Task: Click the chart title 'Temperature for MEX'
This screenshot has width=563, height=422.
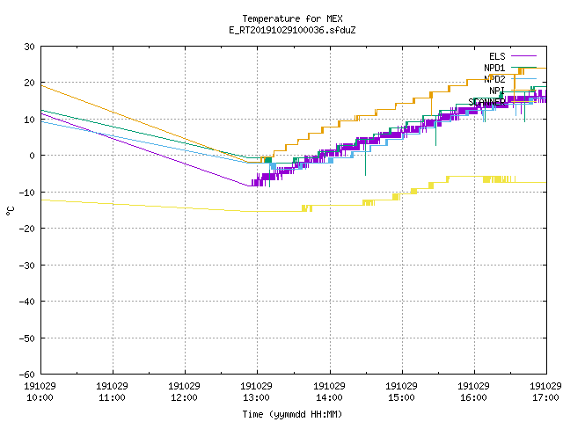Action: [x=292, y=18]
